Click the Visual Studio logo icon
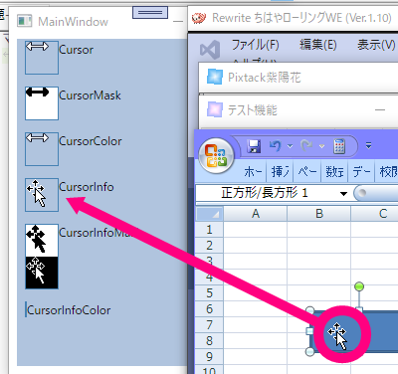Viewport: 398px width, 374px height. [210, 50]
